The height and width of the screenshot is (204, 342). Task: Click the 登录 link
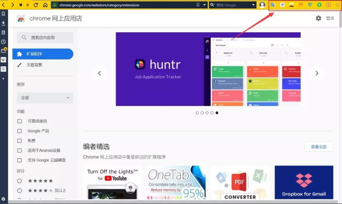[330, 18]
